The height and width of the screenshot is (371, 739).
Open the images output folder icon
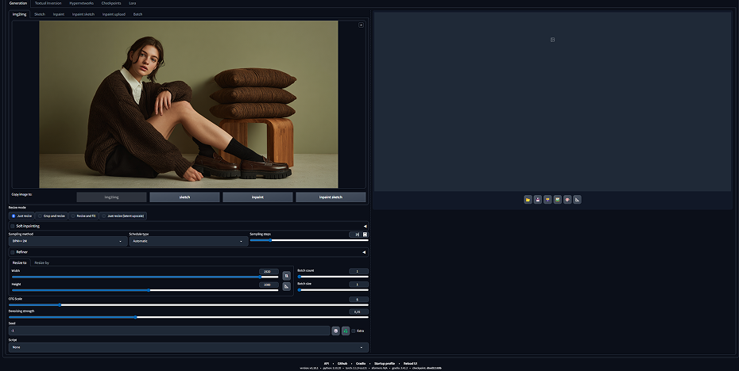tap(528, 199)
